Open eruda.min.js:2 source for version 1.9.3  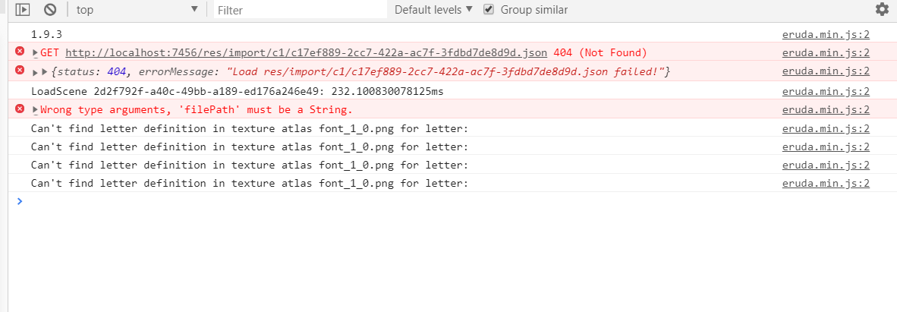coord(826,34)
